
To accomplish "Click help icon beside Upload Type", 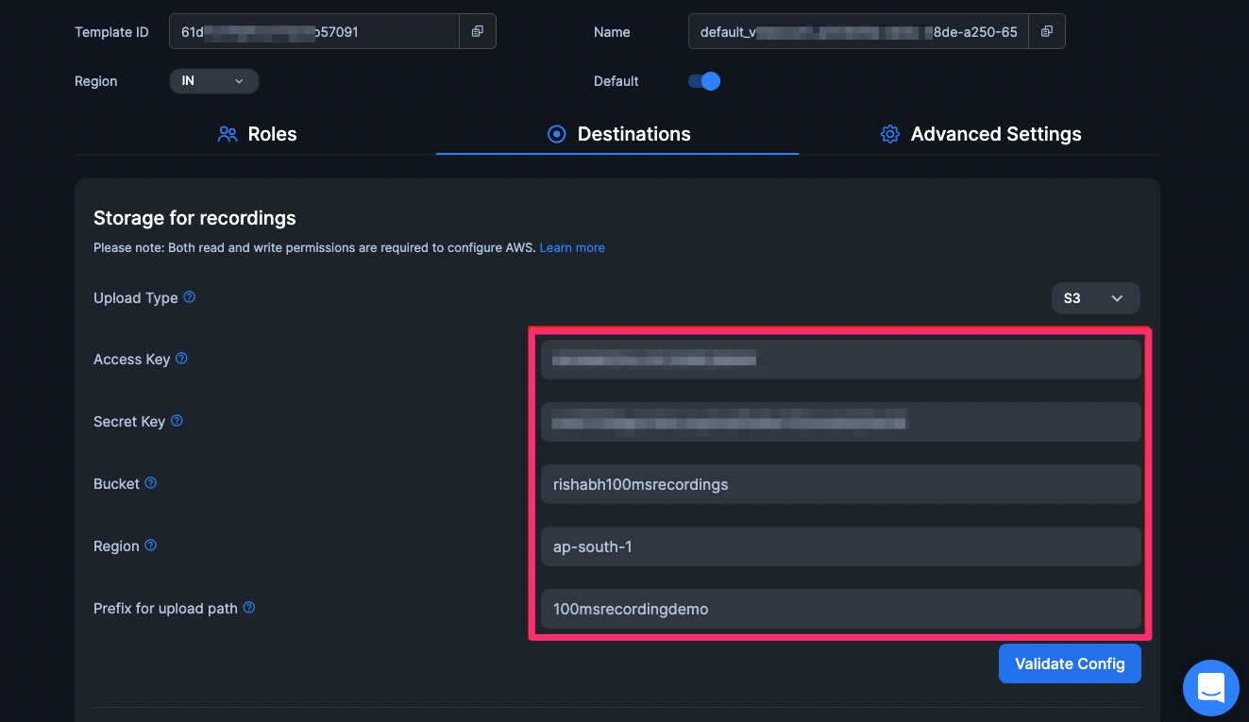I will point(190,297).
